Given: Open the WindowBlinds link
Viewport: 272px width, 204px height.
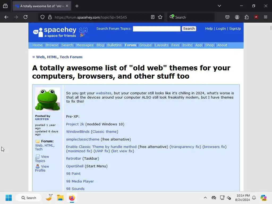Looking at the screenshot, I should (x=78, y=132).
